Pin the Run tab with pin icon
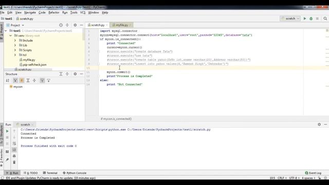 pyautogui.click(x=7, y=160)
